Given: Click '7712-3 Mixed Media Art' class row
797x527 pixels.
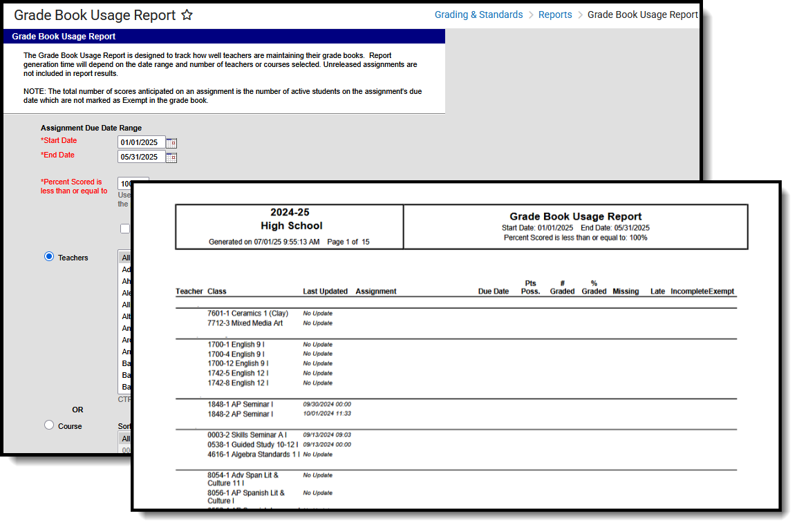Looking at the screenshot, I should 245,323.
